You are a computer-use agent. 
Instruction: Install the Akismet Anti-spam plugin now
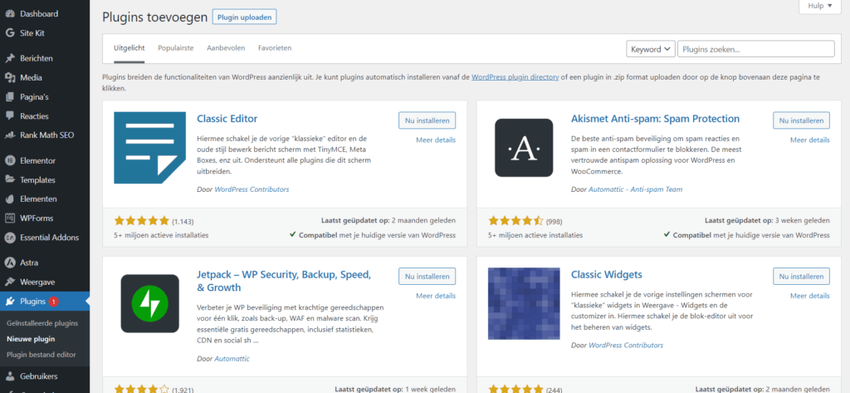tap(801, 120)
